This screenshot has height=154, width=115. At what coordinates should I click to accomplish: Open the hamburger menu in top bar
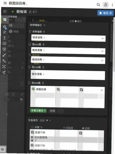point(5,3)
